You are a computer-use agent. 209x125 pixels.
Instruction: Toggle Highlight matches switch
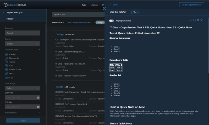(x=111, y=21)
